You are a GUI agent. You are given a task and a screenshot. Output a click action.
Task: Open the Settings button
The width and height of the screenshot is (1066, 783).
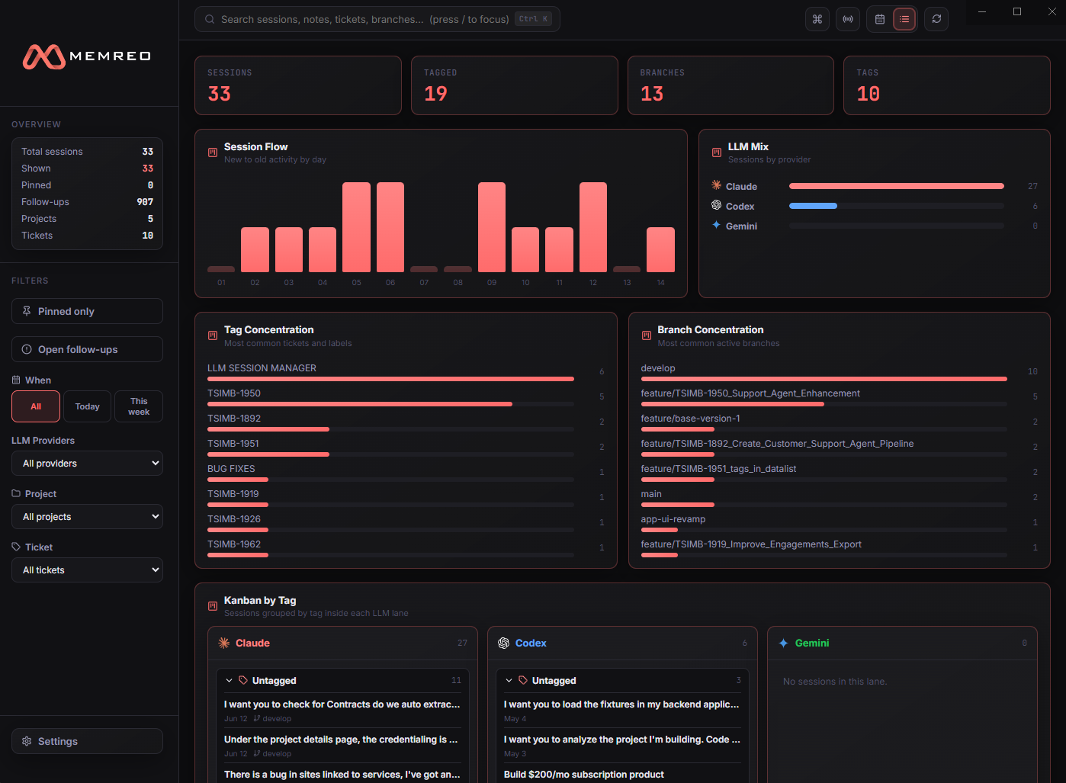87,741
